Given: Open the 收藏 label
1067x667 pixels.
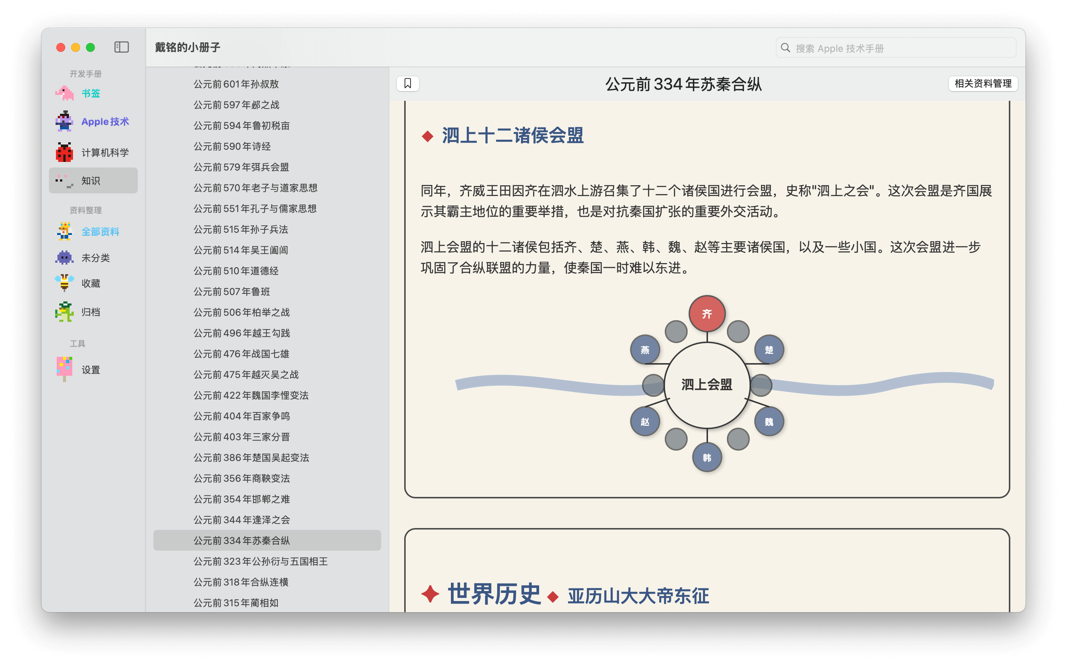Looking at the screenshot, I should (x=91, y=283).
